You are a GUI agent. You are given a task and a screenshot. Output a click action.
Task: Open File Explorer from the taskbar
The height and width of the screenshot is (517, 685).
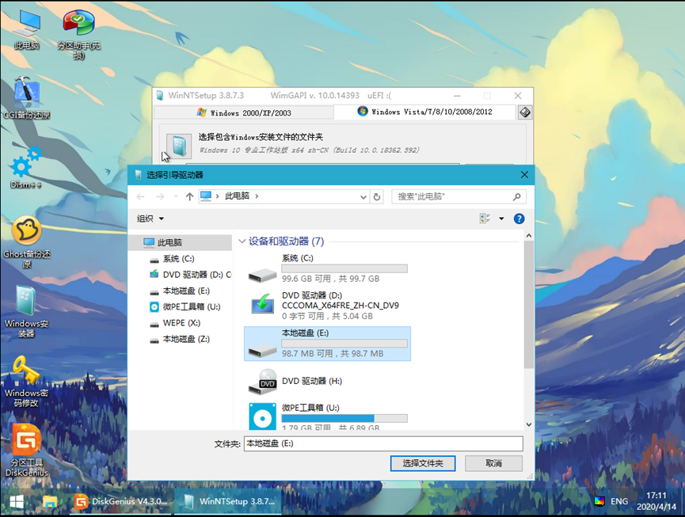(x=50, y=502)
